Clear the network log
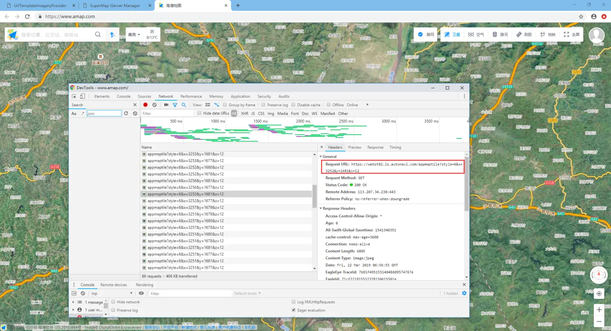 click(154, 105)
